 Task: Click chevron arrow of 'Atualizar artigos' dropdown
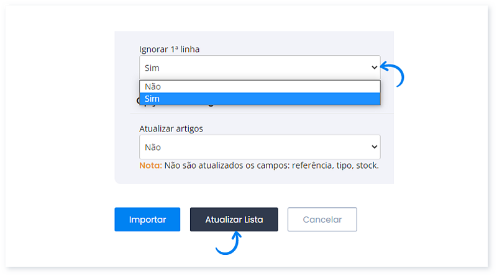374,147
